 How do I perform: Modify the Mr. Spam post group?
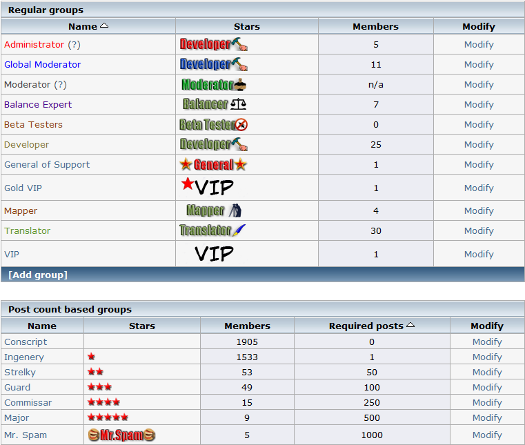click(487, 435)
